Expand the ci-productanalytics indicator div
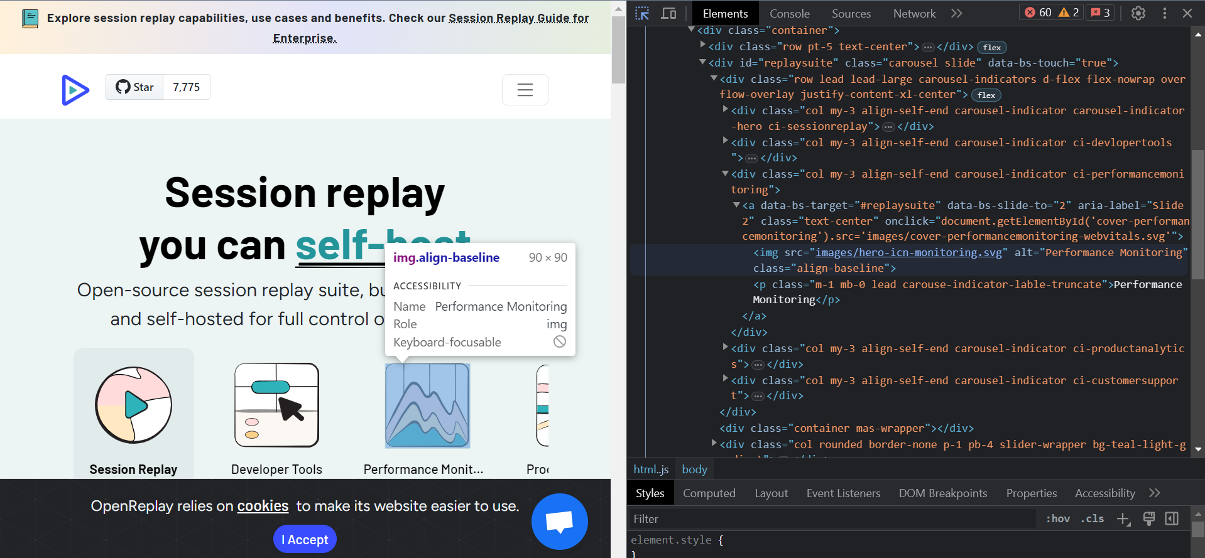 tap(726, 347)
